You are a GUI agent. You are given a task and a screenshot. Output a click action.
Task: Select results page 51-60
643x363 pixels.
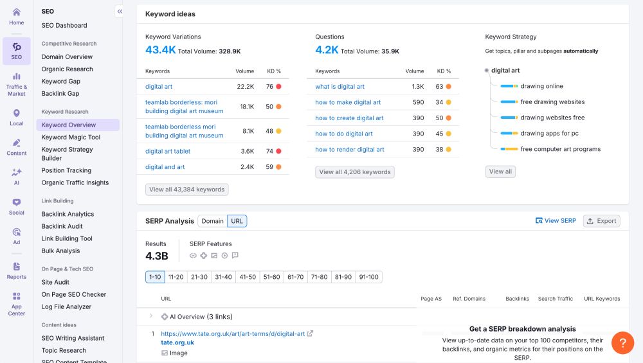tap(271, 277)
